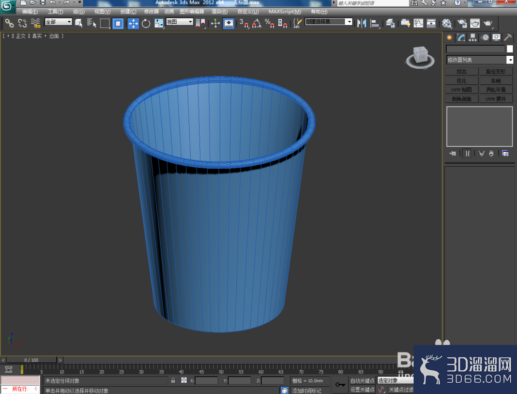This screenshot has width=517, height=394.
Task: Activate the Select and Move tool
Action: tap(133, 23)
